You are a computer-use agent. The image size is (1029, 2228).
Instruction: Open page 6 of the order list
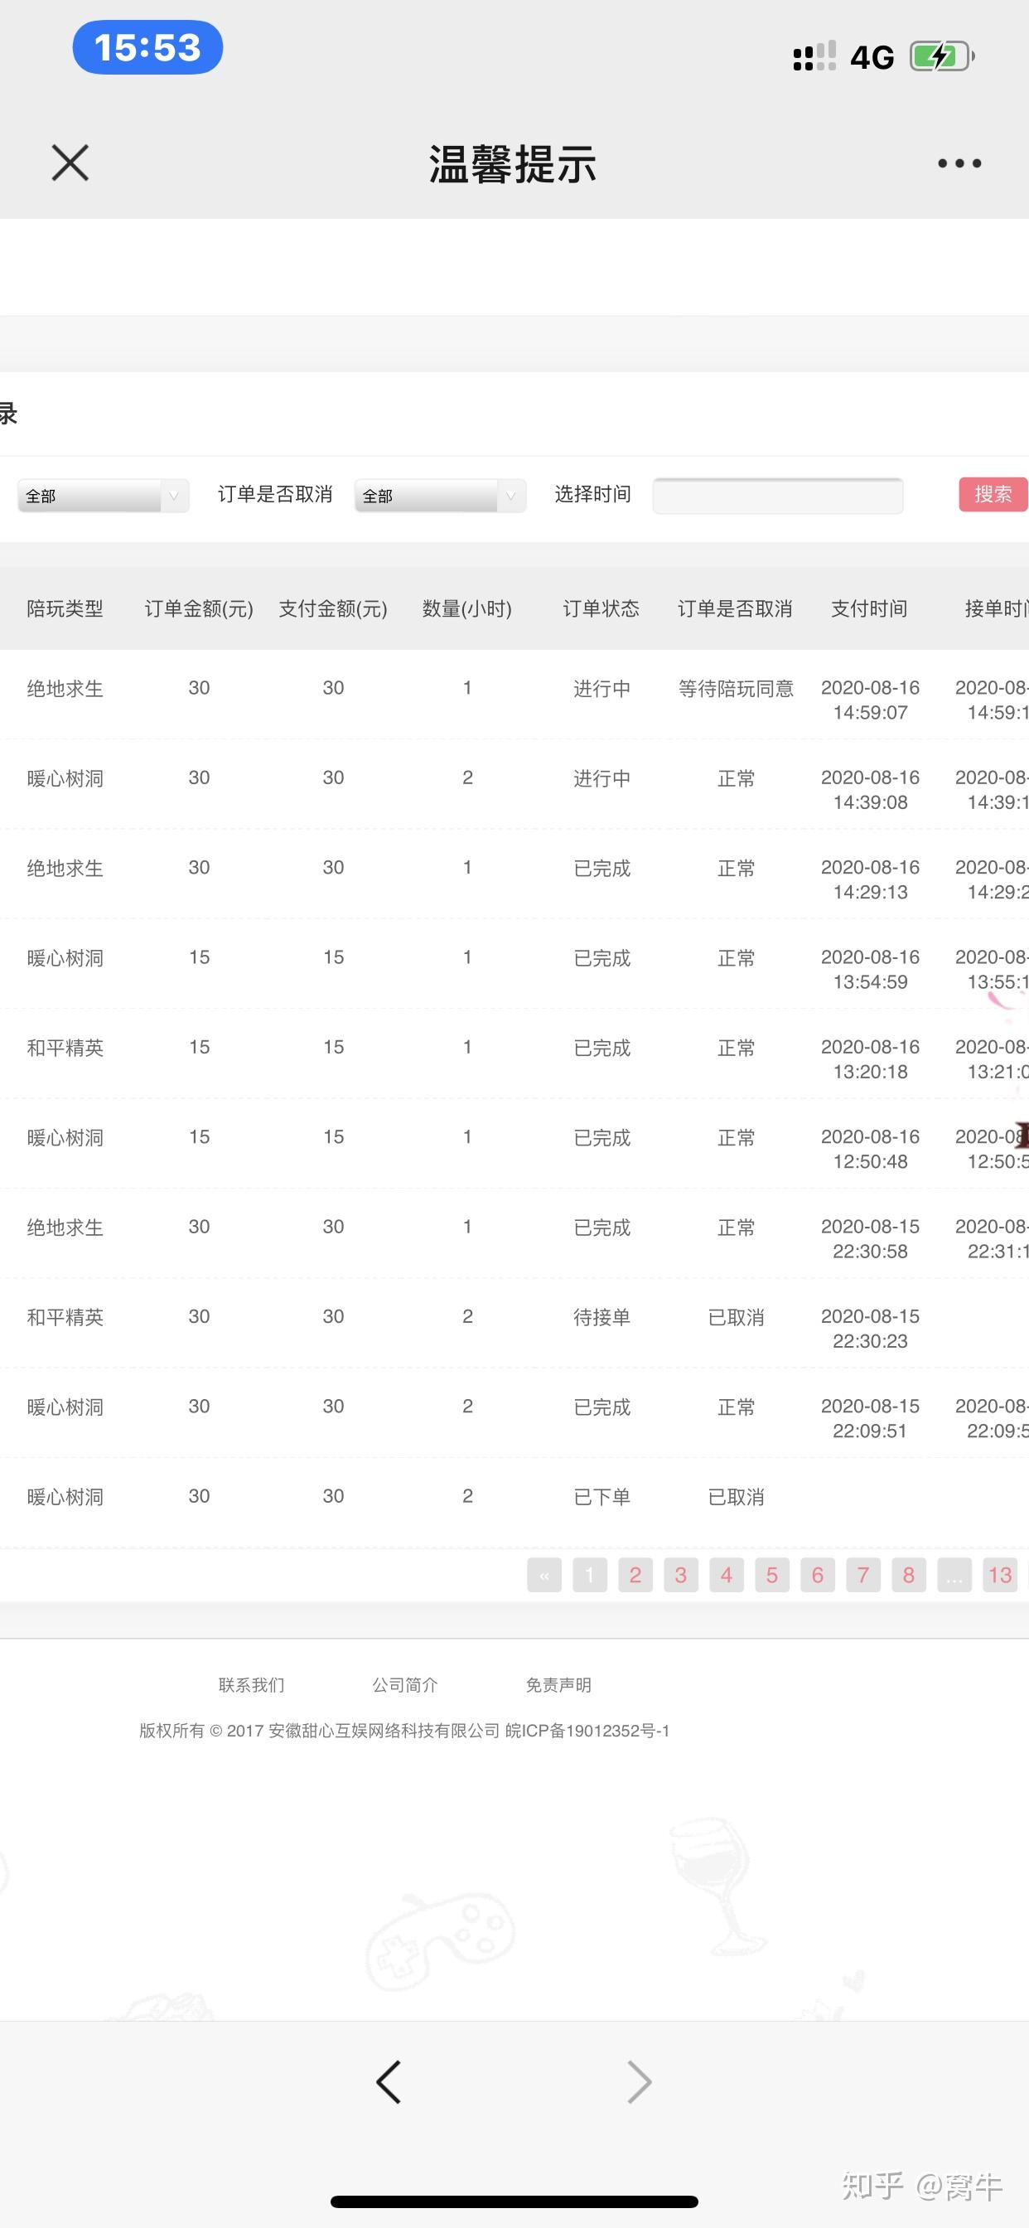[817, 1575]
